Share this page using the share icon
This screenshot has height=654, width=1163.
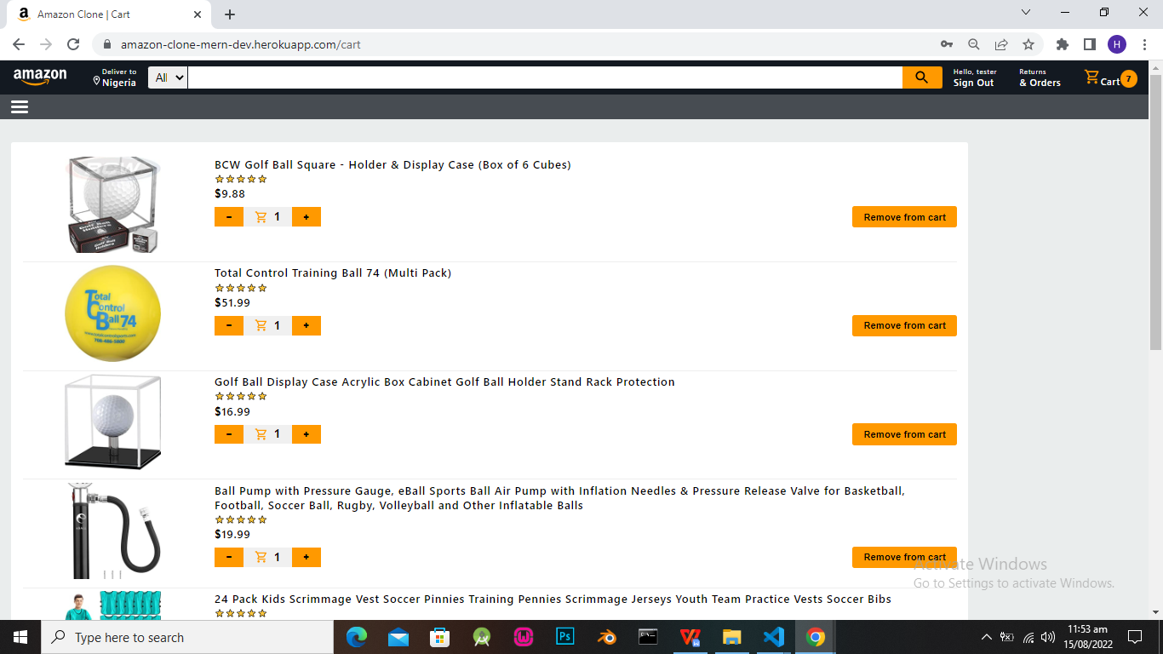coord(1001,44)
